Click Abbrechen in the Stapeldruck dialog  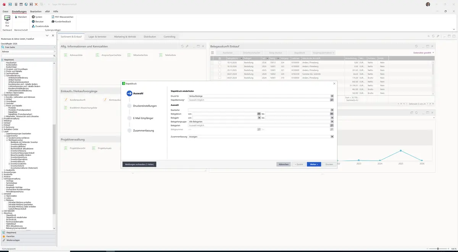[x=284, y=164]
